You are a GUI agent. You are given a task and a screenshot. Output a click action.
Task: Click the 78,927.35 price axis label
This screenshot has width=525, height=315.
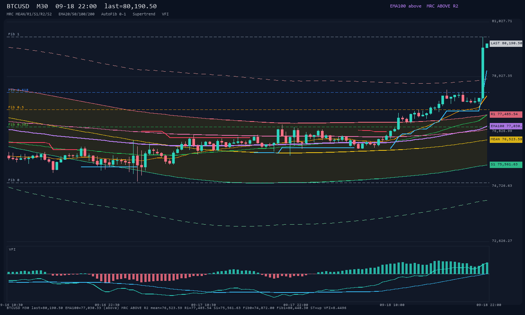tap(502, 76)
